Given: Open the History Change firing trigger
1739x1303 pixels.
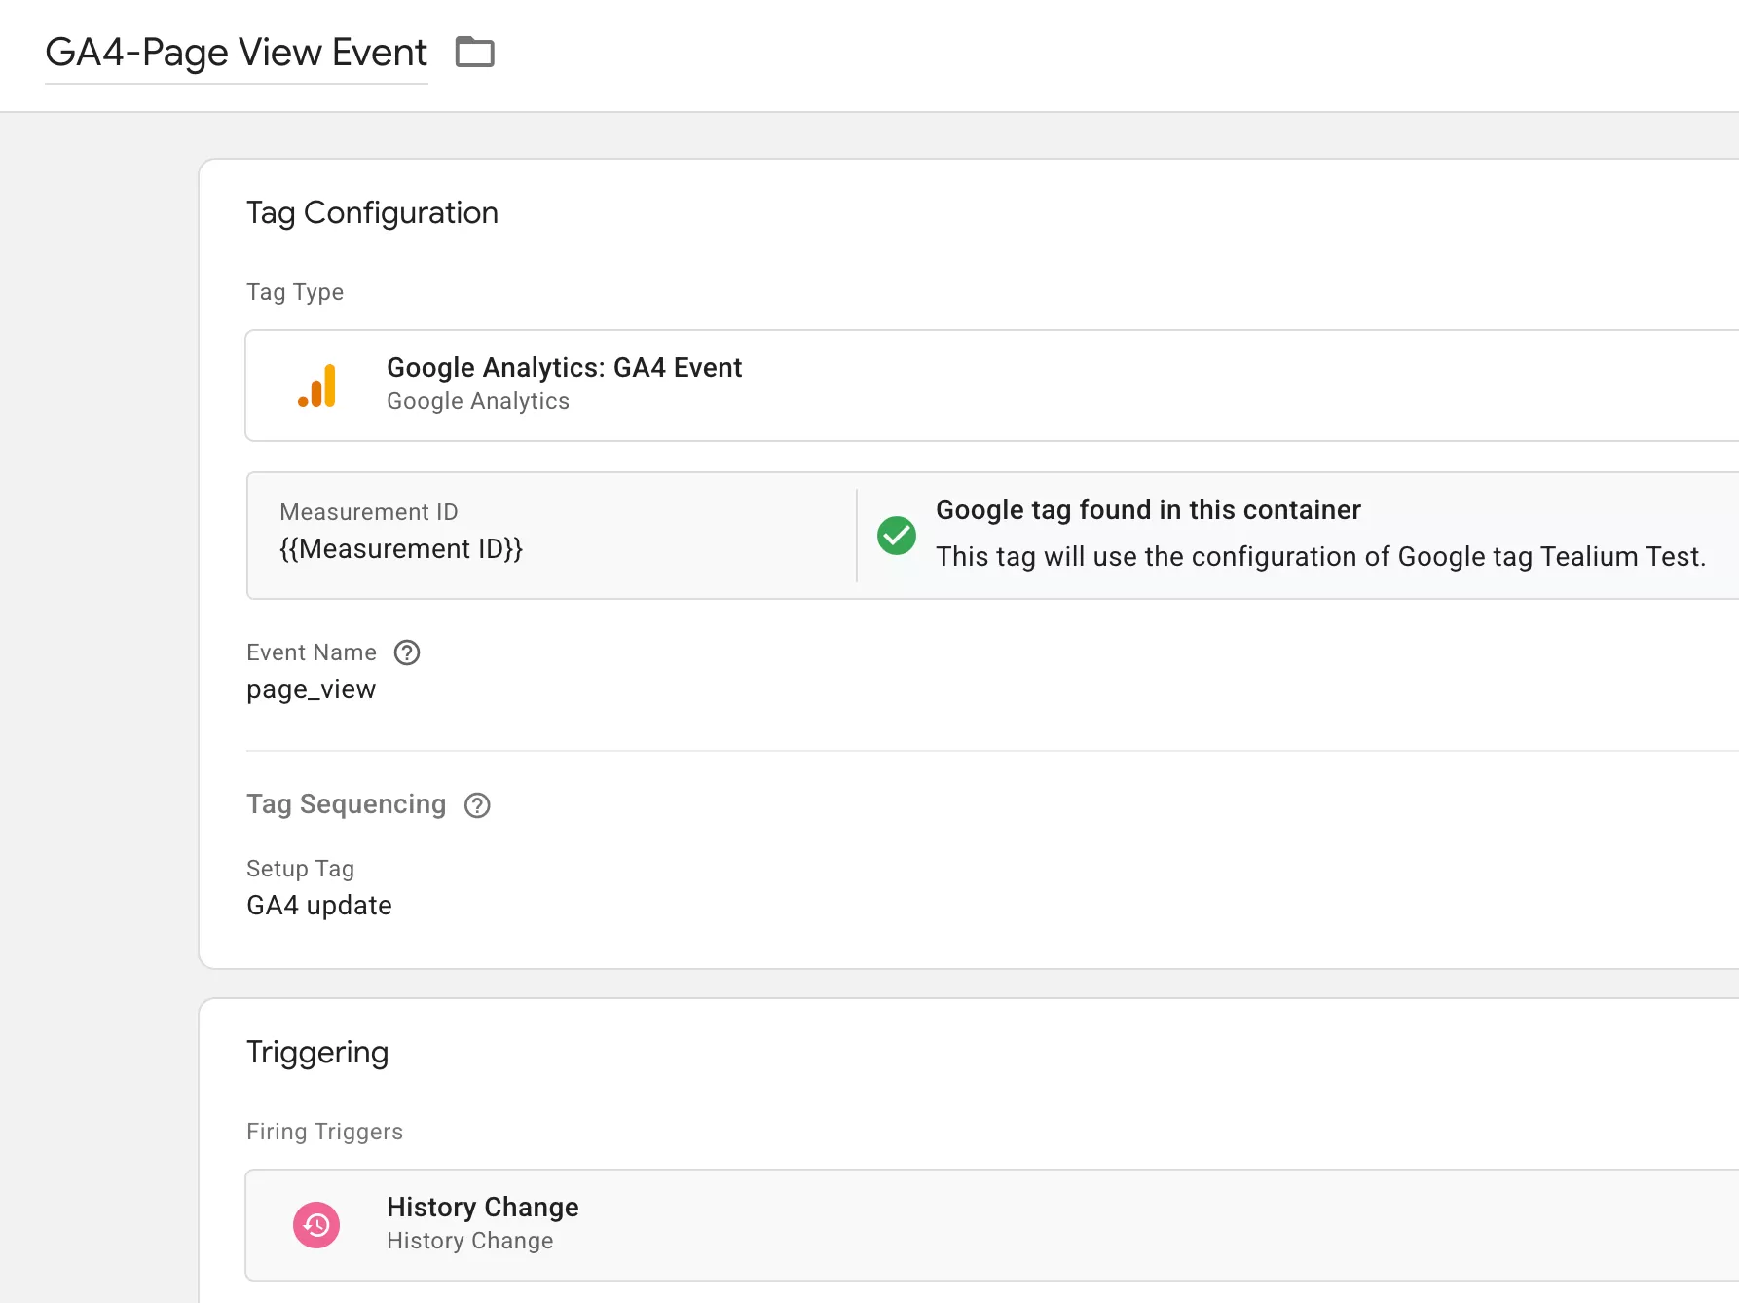Looking at the screenshot, I should [x=992, y=1225].
